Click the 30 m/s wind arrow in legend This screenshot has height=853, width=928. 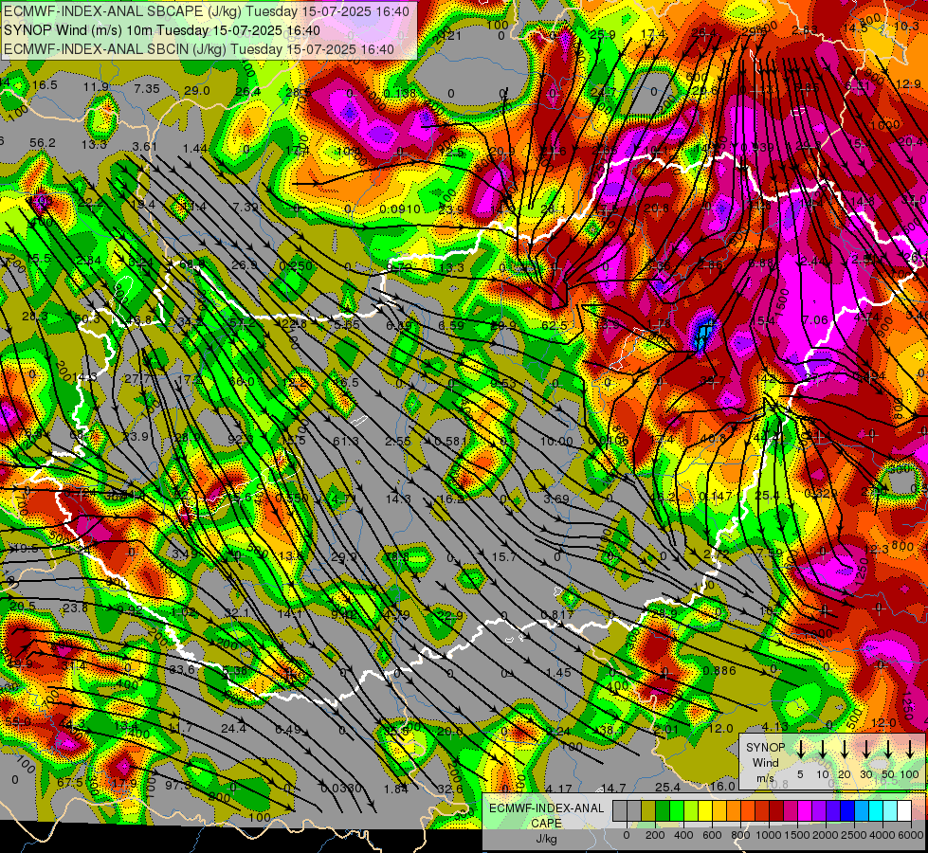[865, 749]
